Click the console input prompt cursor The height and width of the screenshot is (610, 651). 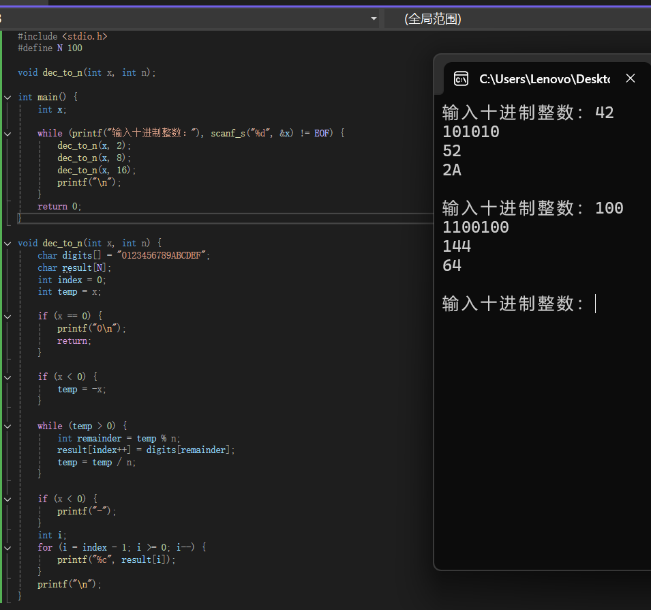tap(595, 304)
